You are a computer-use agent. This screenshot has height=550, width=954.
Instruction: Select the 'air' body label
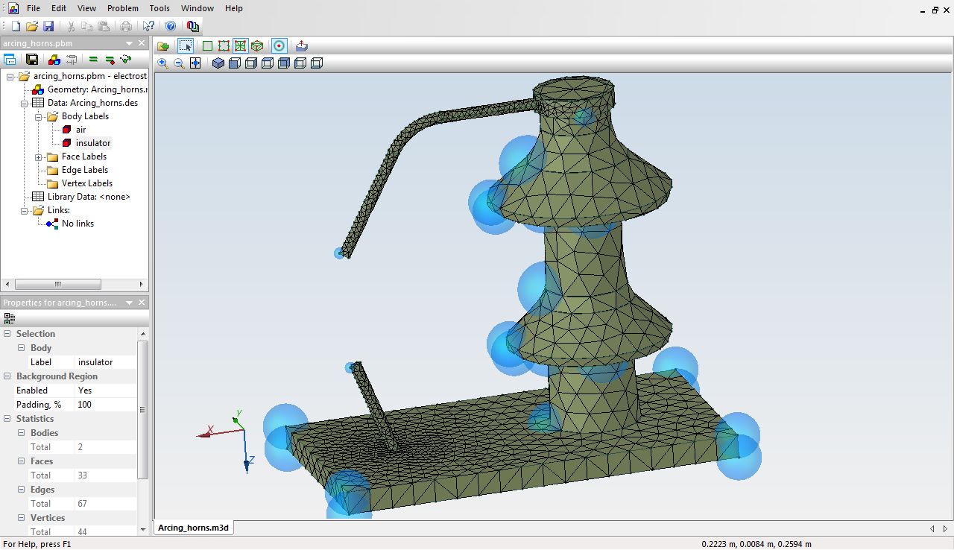80,130
